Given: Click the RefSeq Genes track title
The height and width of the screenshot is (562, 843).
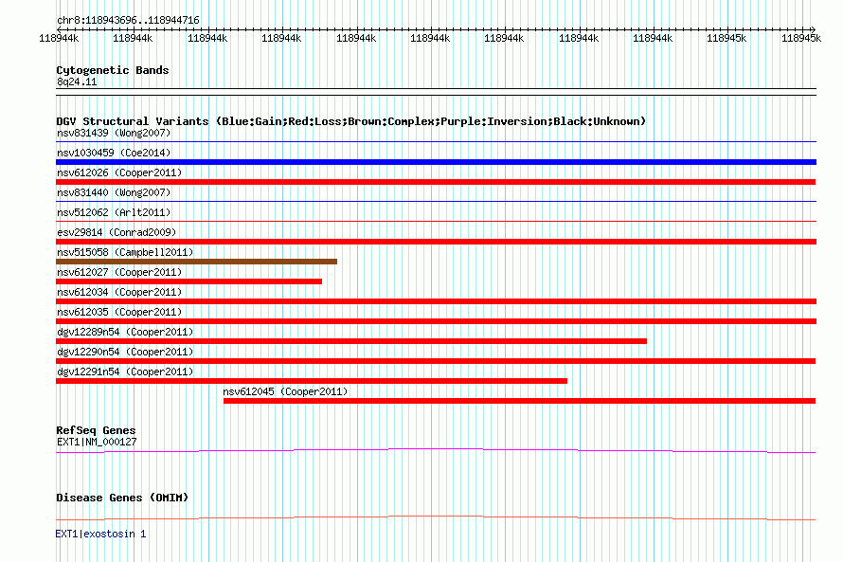Looking at the screenshot, I should [x=96, y=430].
